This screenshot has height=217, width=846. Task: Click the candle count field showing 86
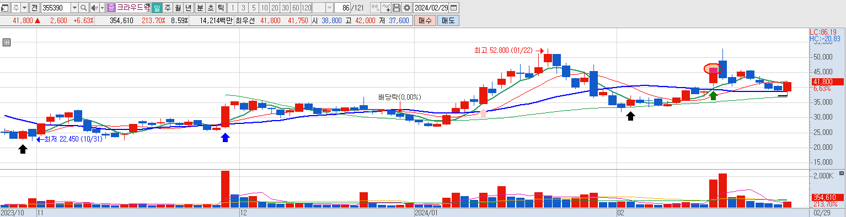pos(342,8)
